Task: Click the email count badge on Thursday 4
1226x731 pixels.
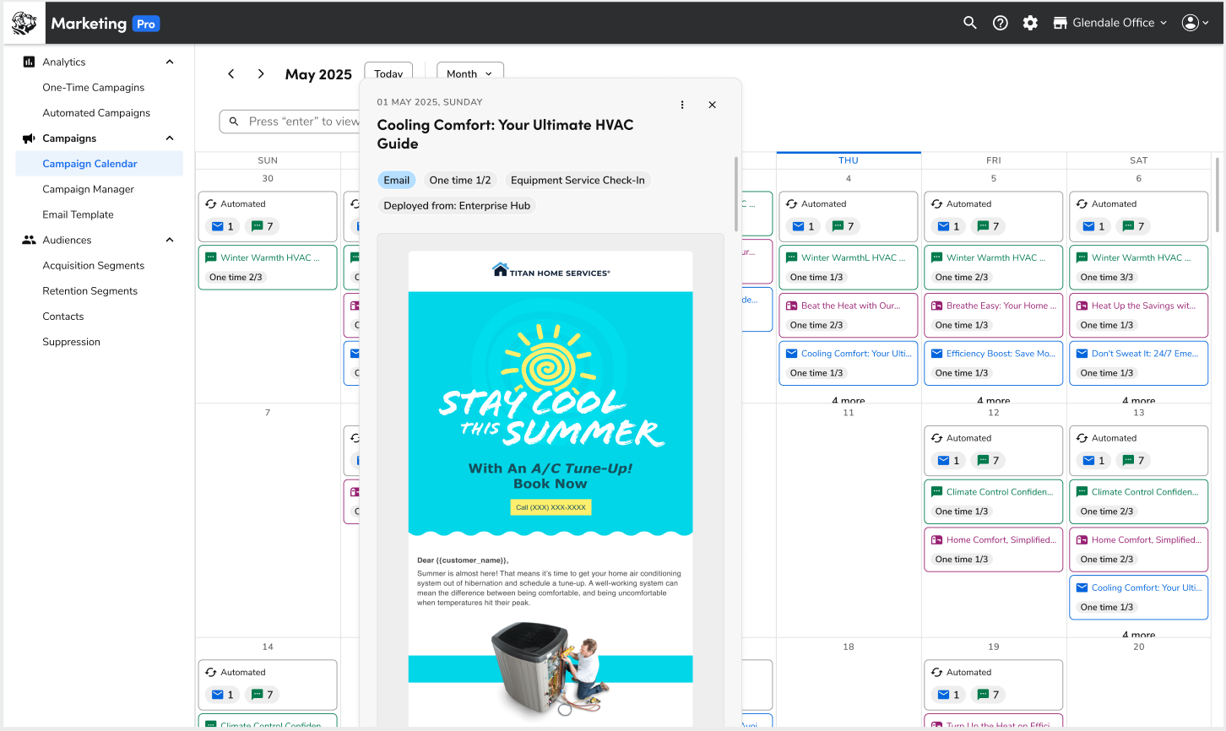Action: pyautogui.click(x=804, y=226)
